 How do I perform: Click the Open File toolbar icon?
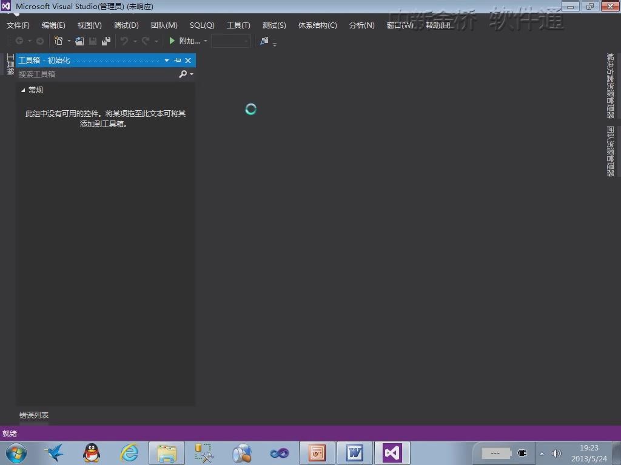(x=79, y=41)
